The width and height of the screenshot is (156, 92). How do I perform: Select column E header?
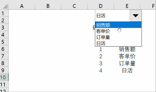[127, 6]
